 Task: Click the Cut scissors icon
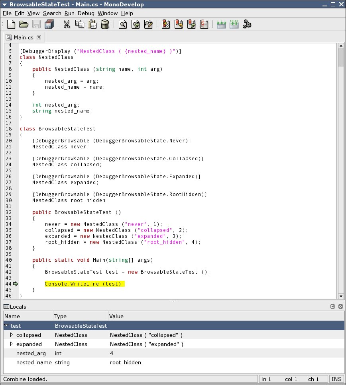tap(67, 24)
